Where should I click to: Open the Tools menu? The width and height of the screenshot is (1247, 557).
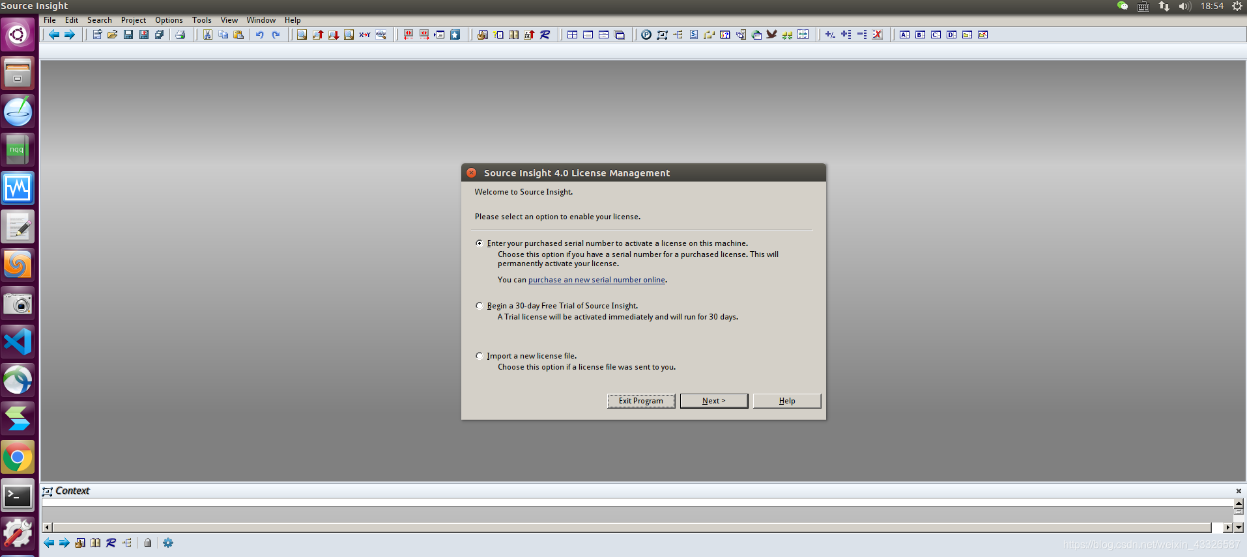(201, 20)
